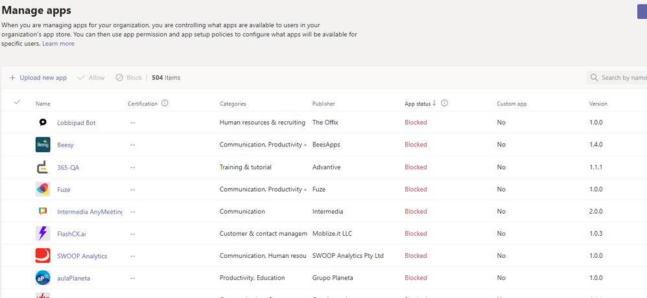Click Upload new app
The image size is (647, 298).
click(38, 78)
